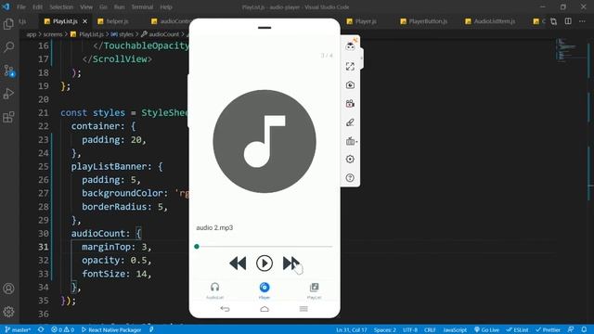This screenshot has height=334, width=594.
Task: Switch to the Player tab in app
Action: point(265,290)
